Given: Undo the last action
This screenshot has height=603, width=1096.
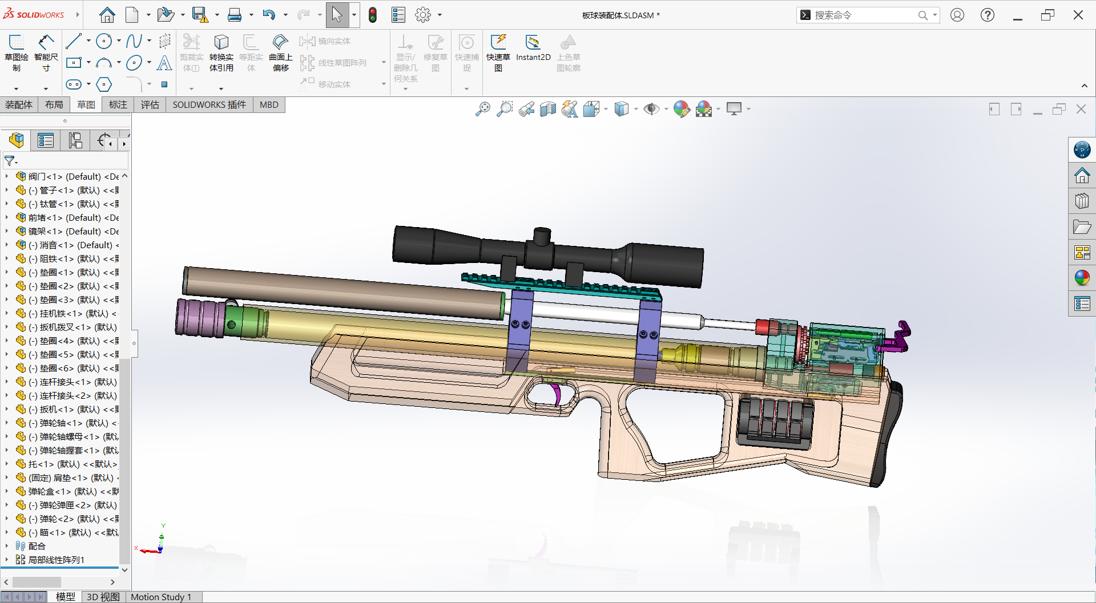Looking at the screenshot, I should [269, 15].
